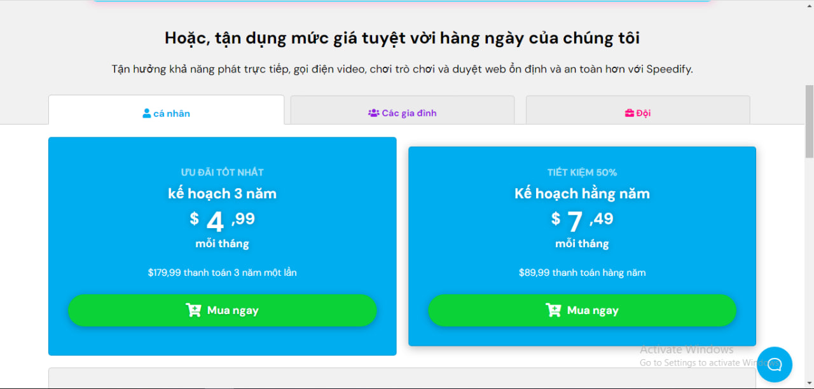Image resolution: width=814 pixels, height=389 pixels.
Task: Switch to the Các gia đình tab
Action: tap(402, 112)
